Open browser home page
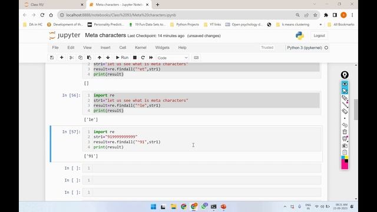377x212 pixels. tap(51, 15)
